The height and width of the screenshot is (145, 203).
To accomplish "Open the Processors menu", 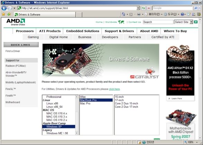I will click(x=25, y=31).
